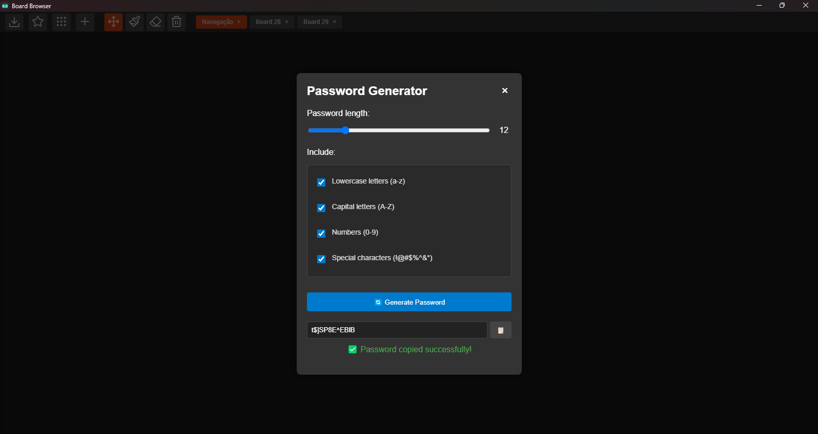
Task: Copy password with clipboard icon
Action: 500,330
